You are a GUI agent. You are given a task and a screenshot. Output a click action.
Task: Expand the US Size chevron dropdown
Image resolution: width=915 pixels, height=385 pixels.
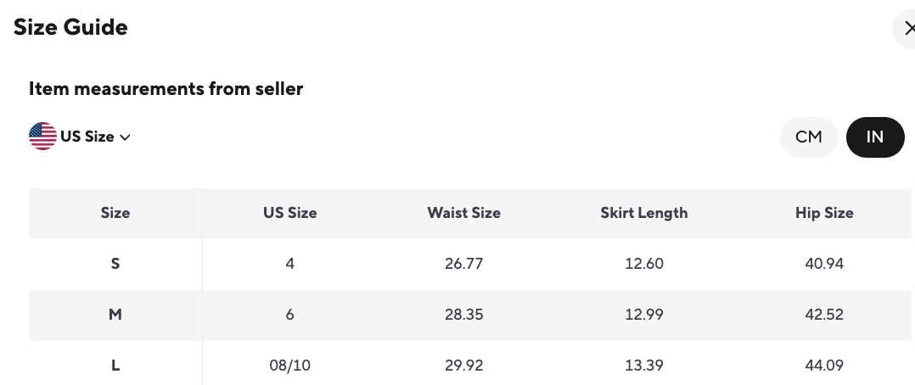(x=125, y=137)
